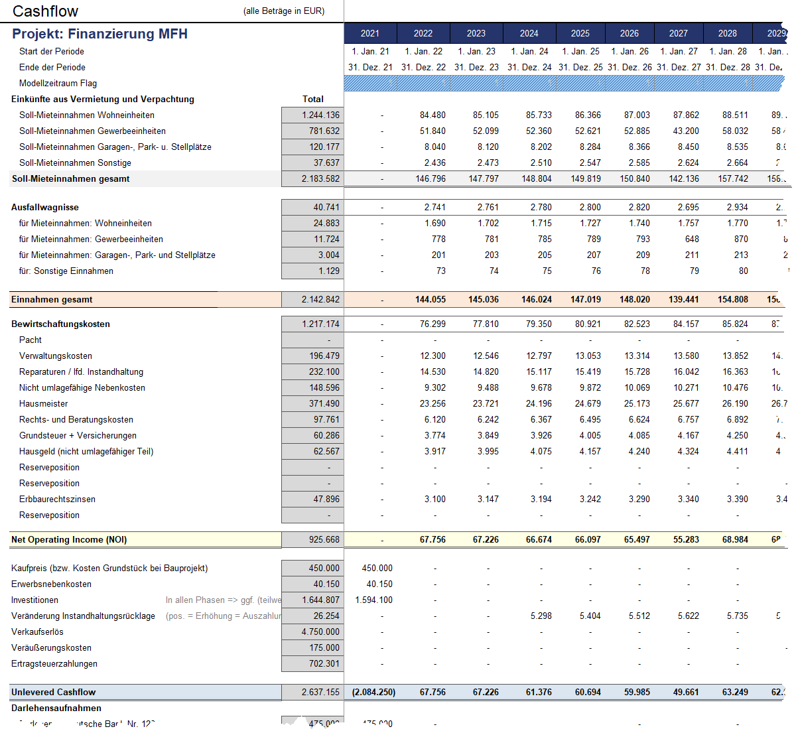Select 'Hausgeld (nicht umlagefähiger Teil)' label

click(x=86, y=451)
